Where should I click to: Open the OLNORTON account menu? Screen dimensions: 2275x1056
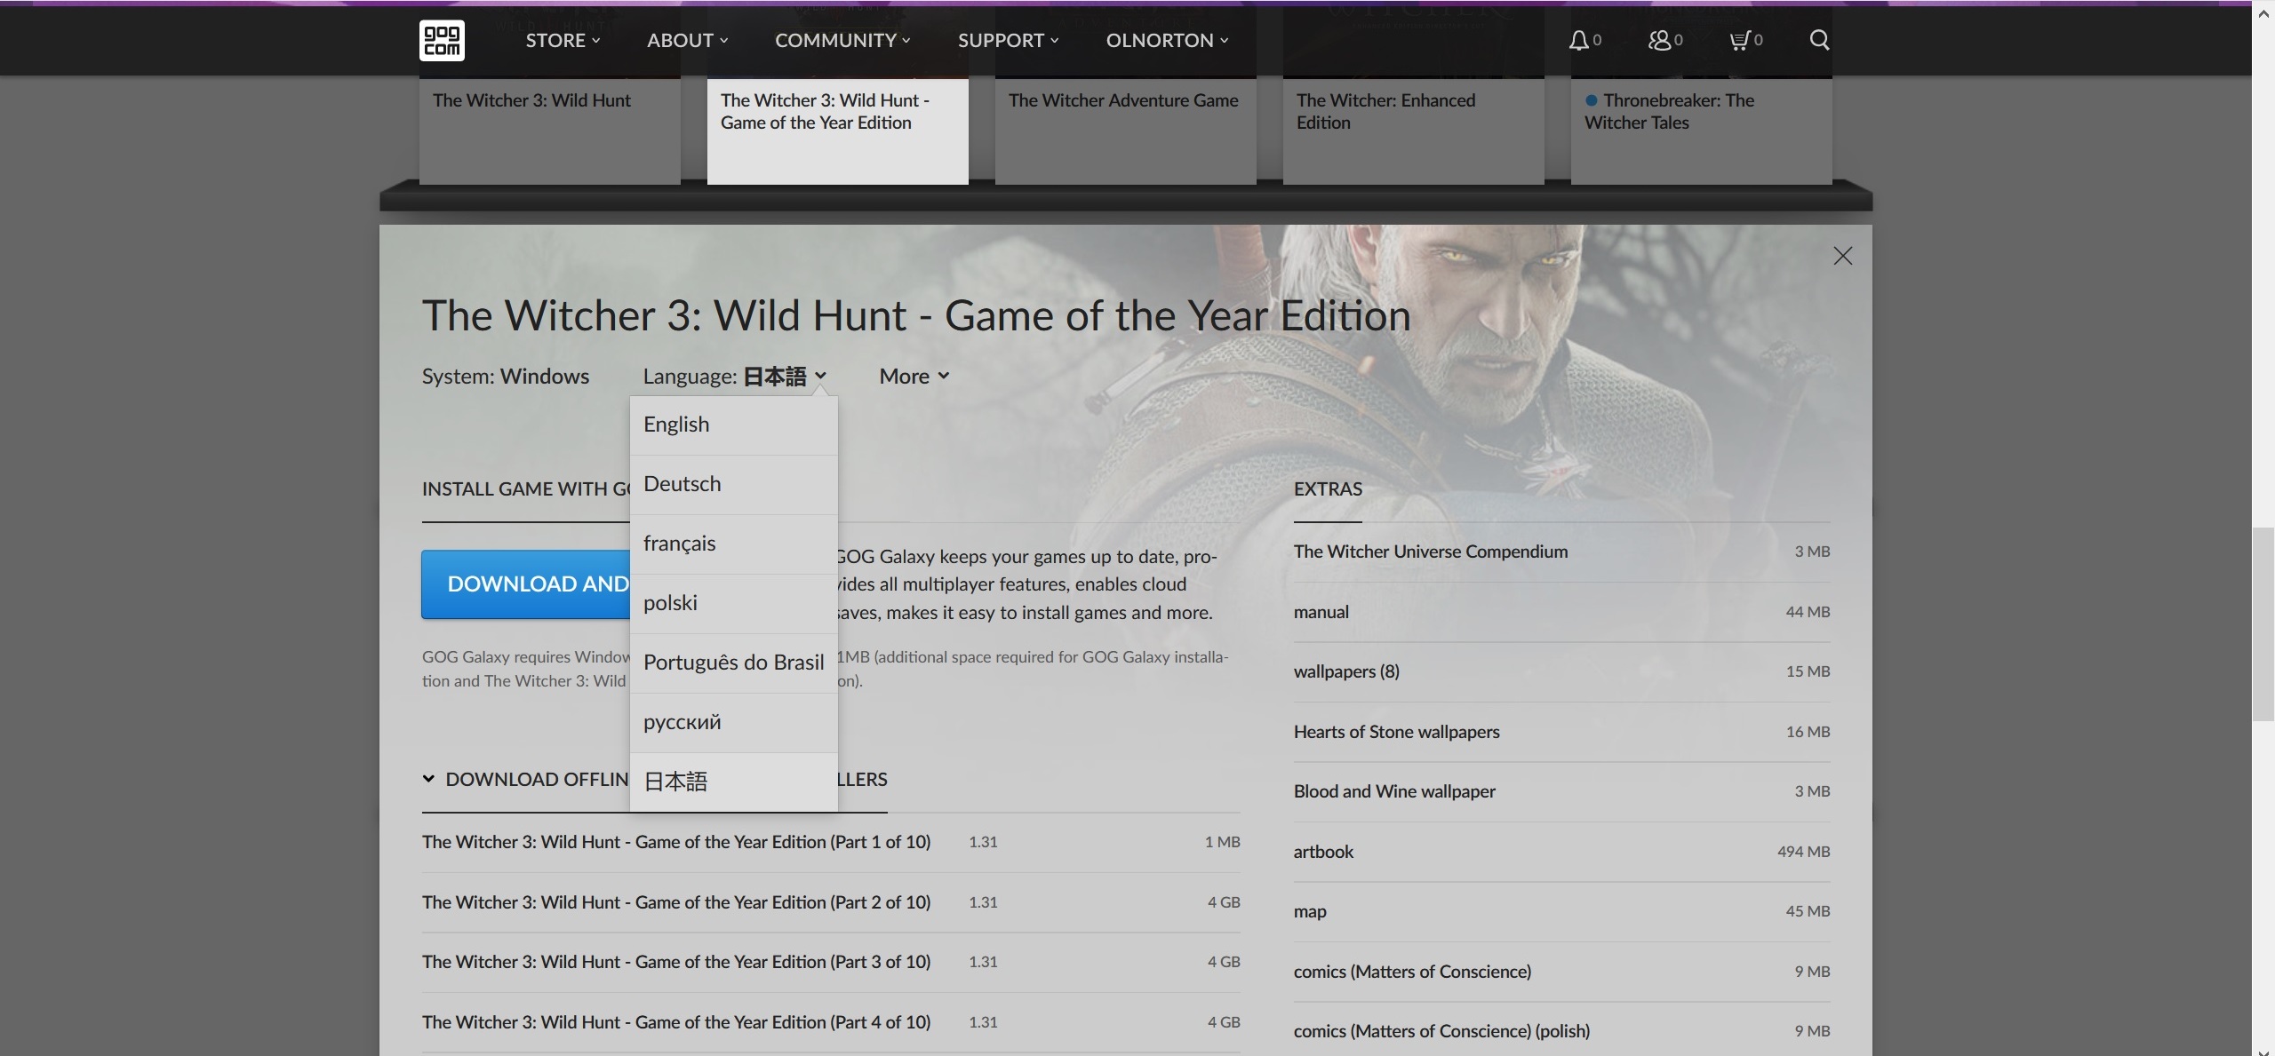point(1167,40)
